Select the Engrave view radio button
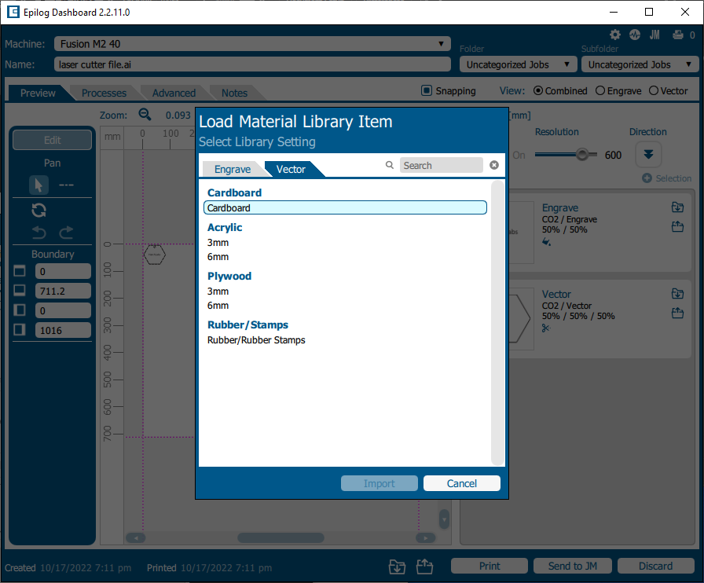704x583 pixels. click(x=600, y=91)
